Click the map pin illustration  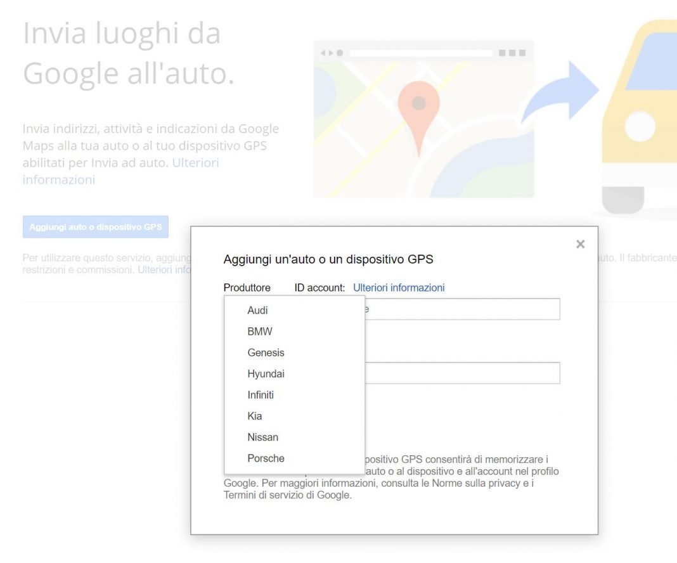coord(418,117)
